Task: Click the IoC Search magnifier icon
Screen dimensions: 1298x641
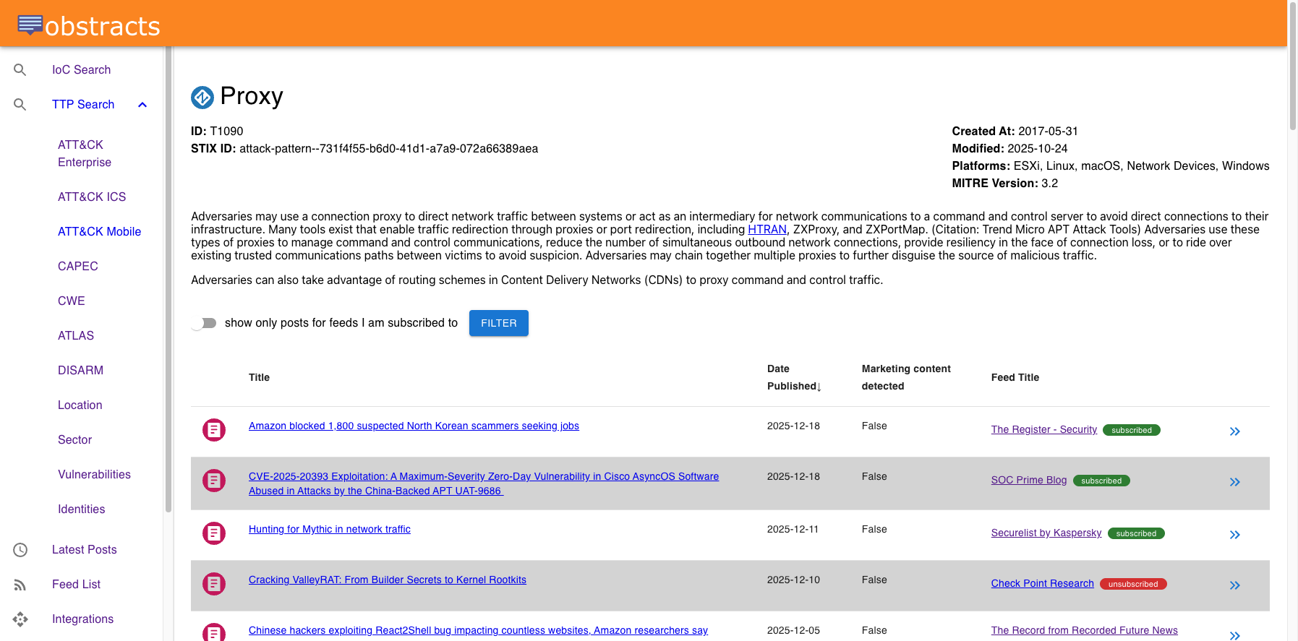Action: pyautogui.click(x=20, y=70)
